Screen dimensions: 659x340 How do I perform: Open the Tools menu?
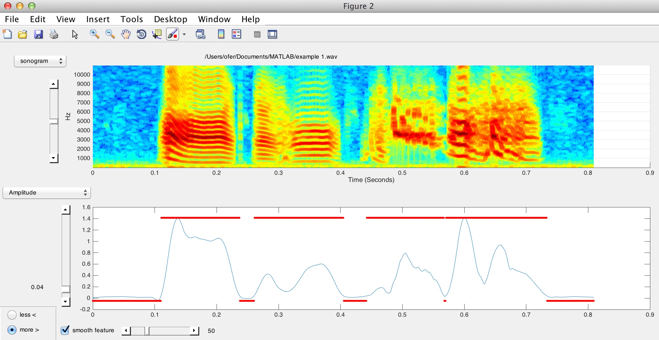click(132, 19)
